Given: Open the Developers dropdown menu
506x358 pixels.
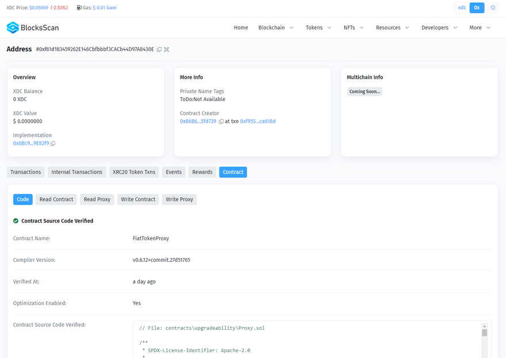Looking at the screenshot, I should (439, 28).
